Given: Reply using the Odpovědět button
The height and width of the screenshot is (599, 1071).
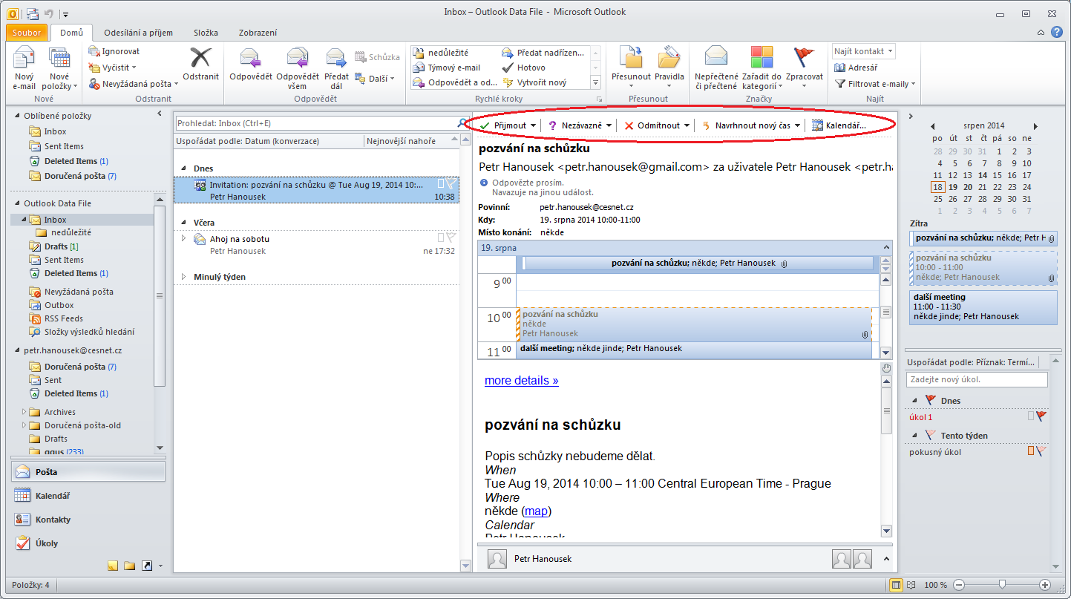Looking at the screenshot, I should 250,64.
